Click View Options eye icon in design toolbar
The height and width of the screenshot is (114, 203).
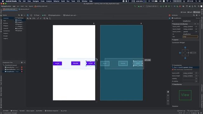pyautogui.click(x=28, y=18)
